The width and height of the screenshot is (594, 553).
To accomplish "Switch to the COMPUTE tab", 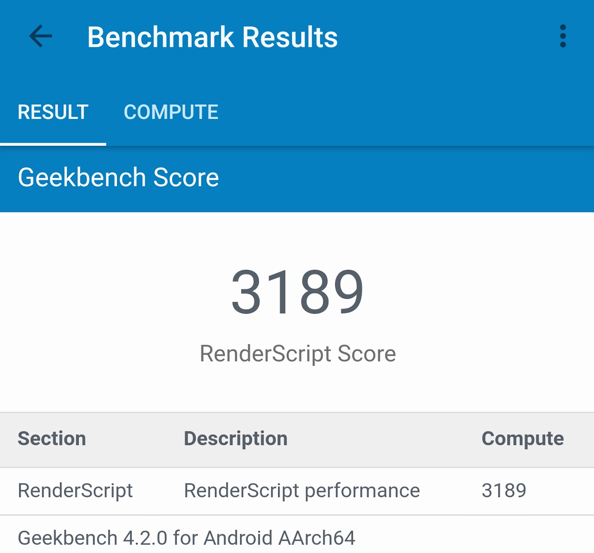I will pyautogui.click(x=171, y=112).
